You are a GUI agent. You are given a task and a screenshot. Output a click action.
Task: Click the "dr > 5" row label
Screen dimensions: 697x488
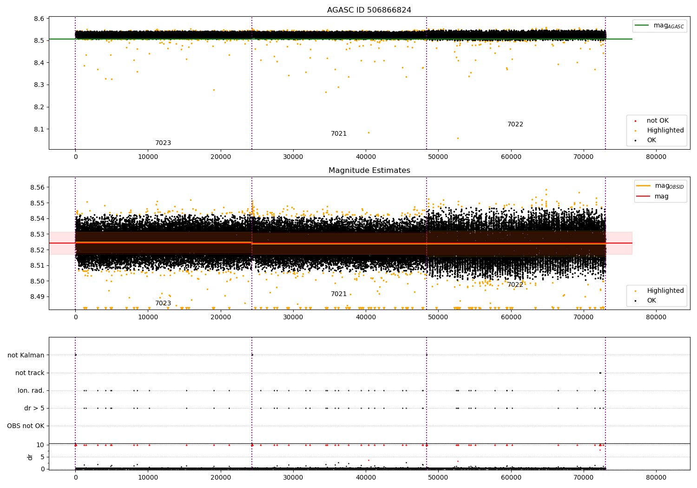(34, 409)
